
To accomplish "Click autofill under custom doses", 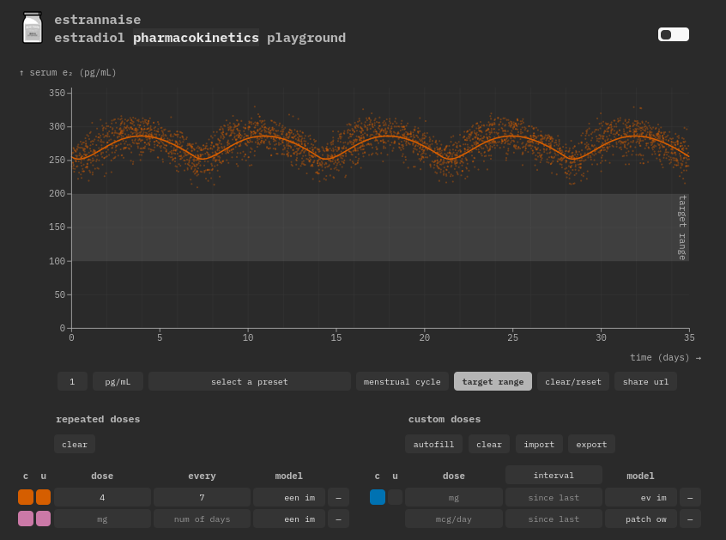I will pyautogui.click(x=433, y=444).
